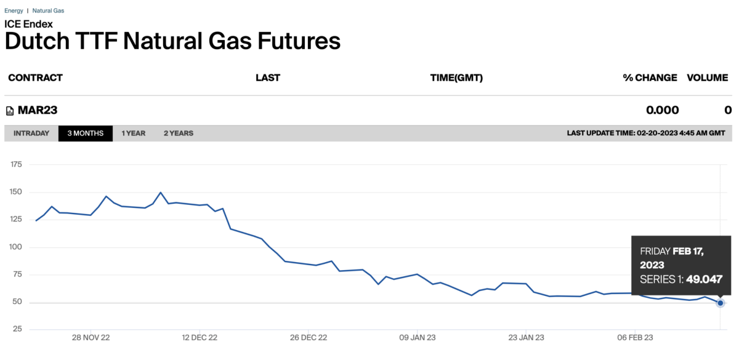Click the last update time text

[x=646, y=134]
